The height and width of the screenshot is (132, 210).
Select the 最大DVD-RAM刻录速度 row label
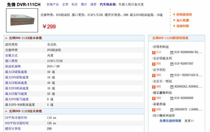pos(20,105)
